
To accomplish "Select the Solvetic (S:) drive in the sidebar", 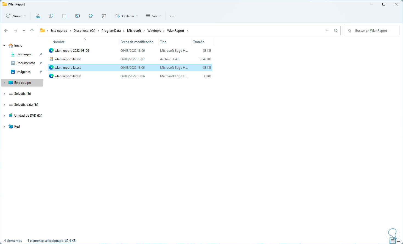I will (23, 94).
